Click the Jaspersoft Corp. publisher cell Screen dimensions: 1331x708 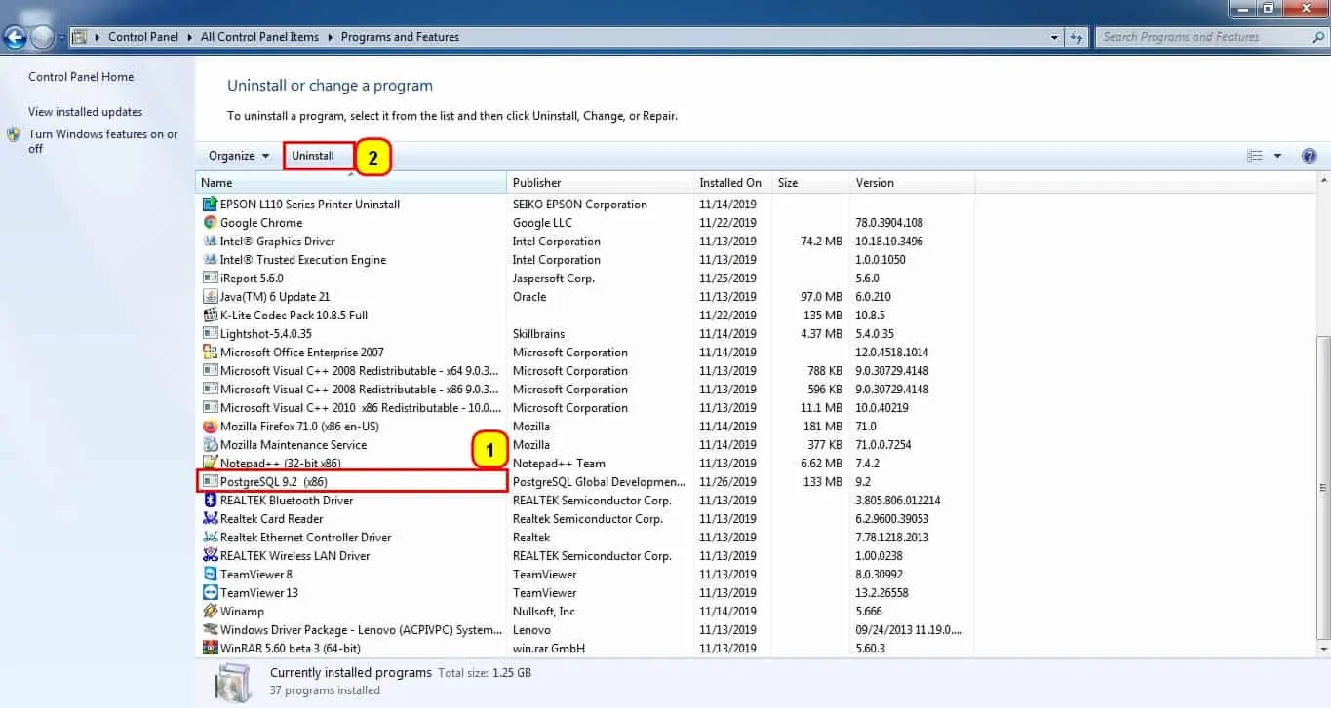pyautogui.click(x=554, y=279)
